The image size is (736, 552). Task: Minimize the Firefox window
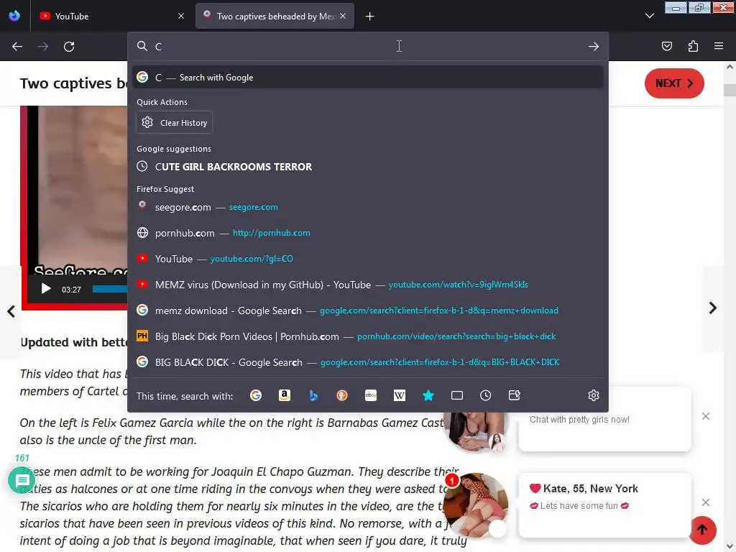676,8
